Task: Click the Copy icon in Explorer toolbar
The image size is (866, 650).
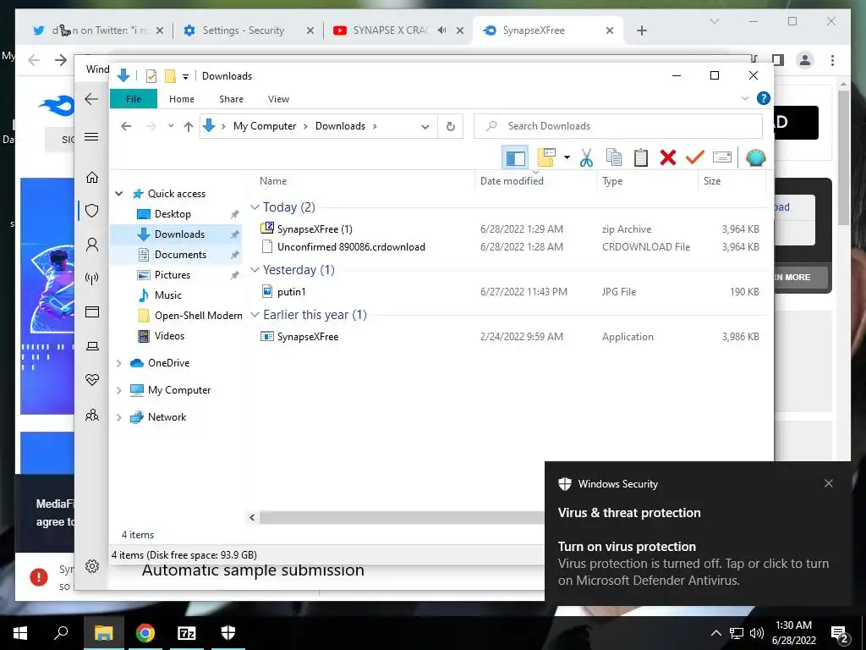Action: tap(614, 158)
